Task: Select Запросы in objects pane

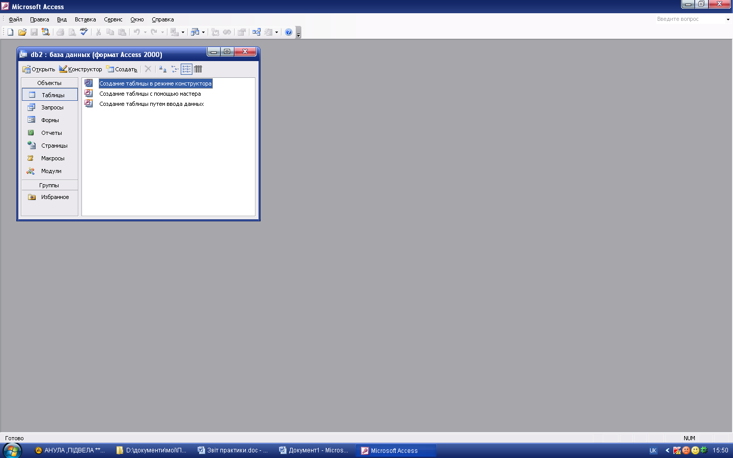Action: [50, 107]
